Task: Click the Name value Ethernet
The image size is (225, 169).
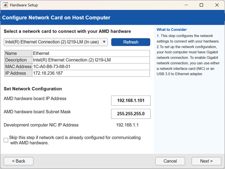Action: tap(41, 53)
